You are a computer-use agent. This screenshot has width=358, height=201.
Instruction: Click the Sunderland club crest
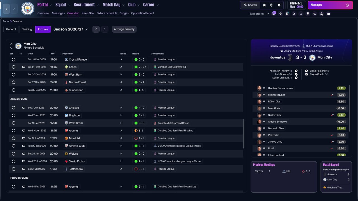(66, 90)
